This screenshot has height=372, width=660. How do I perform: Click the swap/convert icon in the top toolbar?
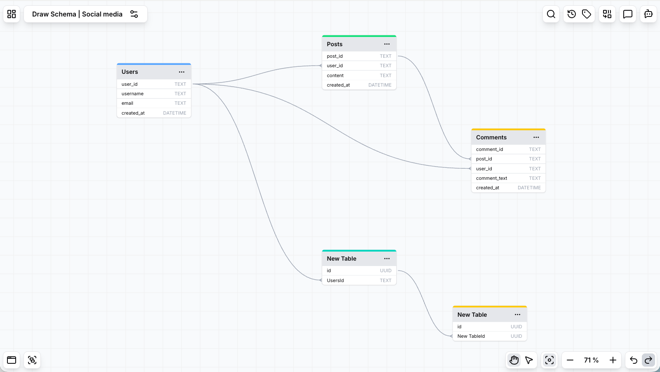(x=607, y=14)
